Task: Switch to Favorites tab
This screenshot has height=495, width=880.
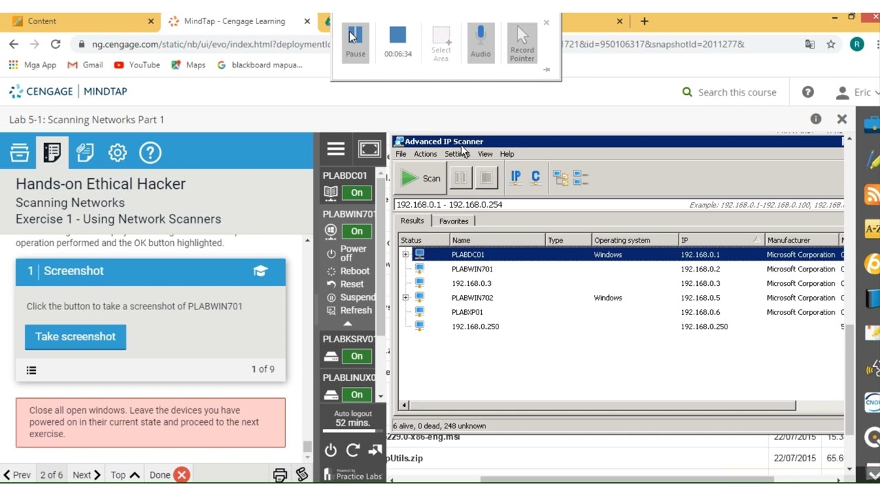Action: click(454, 221)
